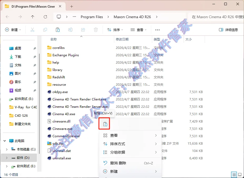Open the 查看 submenu in the context menu

130,135
